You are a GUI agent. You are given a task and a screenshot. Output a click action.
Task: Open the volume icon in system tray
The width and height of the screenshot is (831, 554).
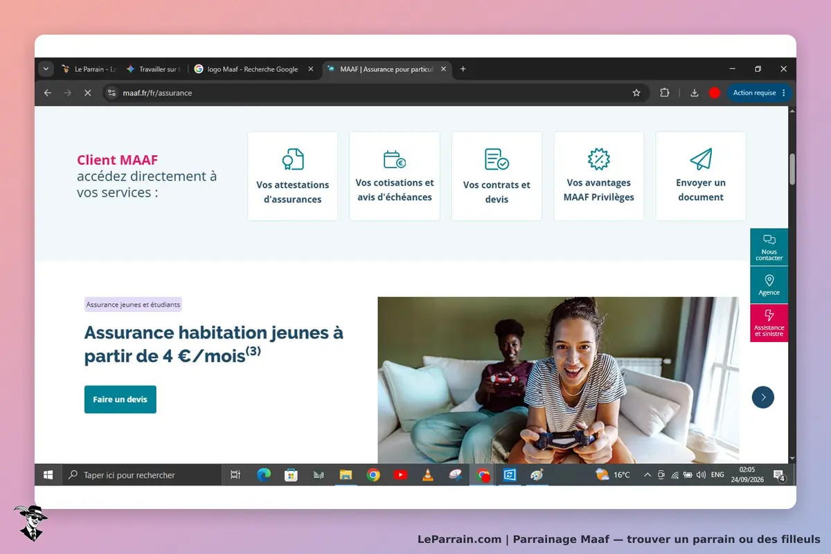pos(701,475)
